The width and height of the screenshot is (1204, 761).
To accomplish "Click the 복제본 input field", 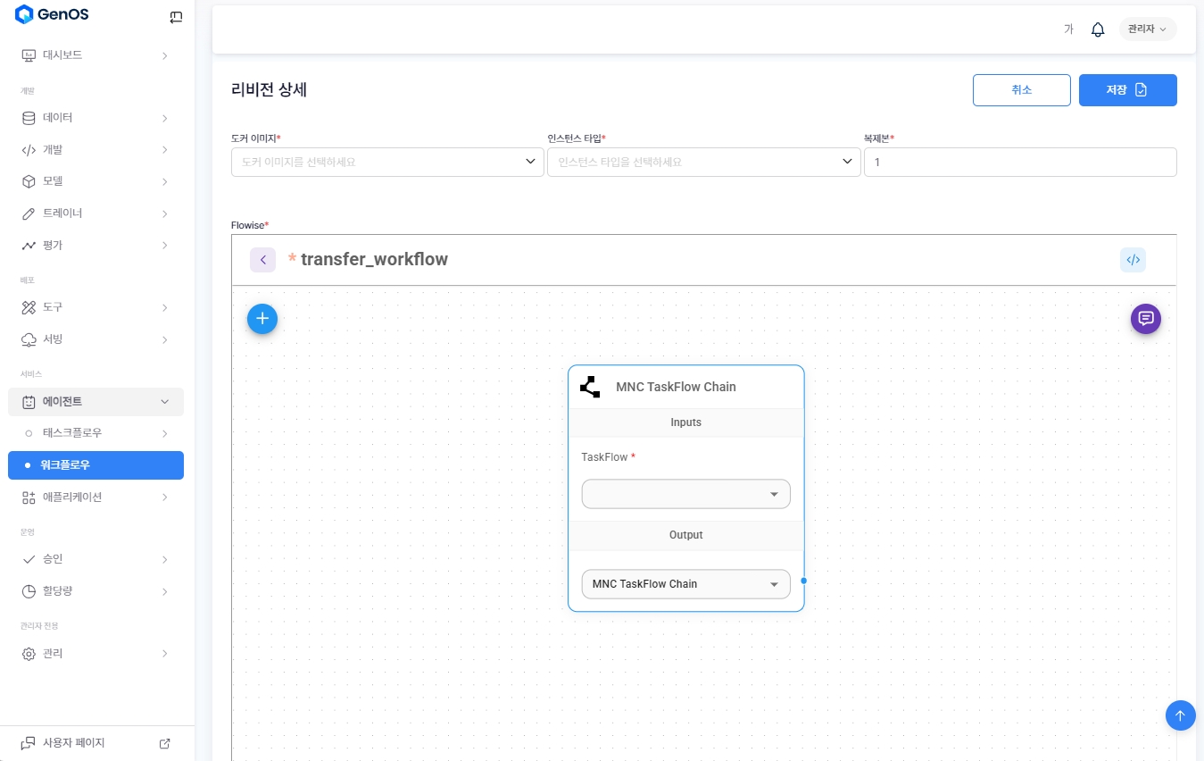I will (1020, 163).
